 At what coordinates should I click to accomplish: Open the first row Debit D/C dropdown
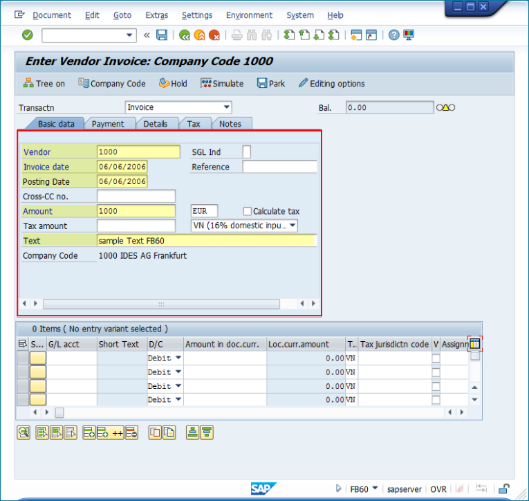pyautogui.click(x=178, y=358)
